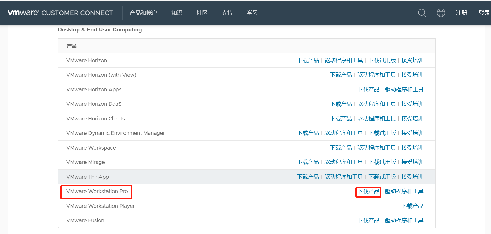Viewport: 491px width, 234px height.
Task: Click 下载试用版 for VMware ThinApp
Action: [x=382, y=177]
